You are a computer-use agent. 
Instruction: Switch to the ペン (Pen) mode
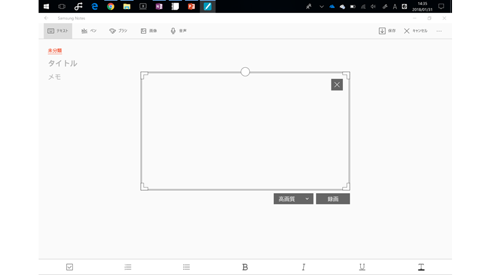tap(89, 31)
